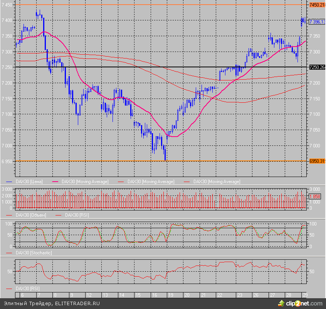The height and width of the screenshot is (309, 326).
Task: Select the DAX30 [Цена] legend entry
Action: 29,182
